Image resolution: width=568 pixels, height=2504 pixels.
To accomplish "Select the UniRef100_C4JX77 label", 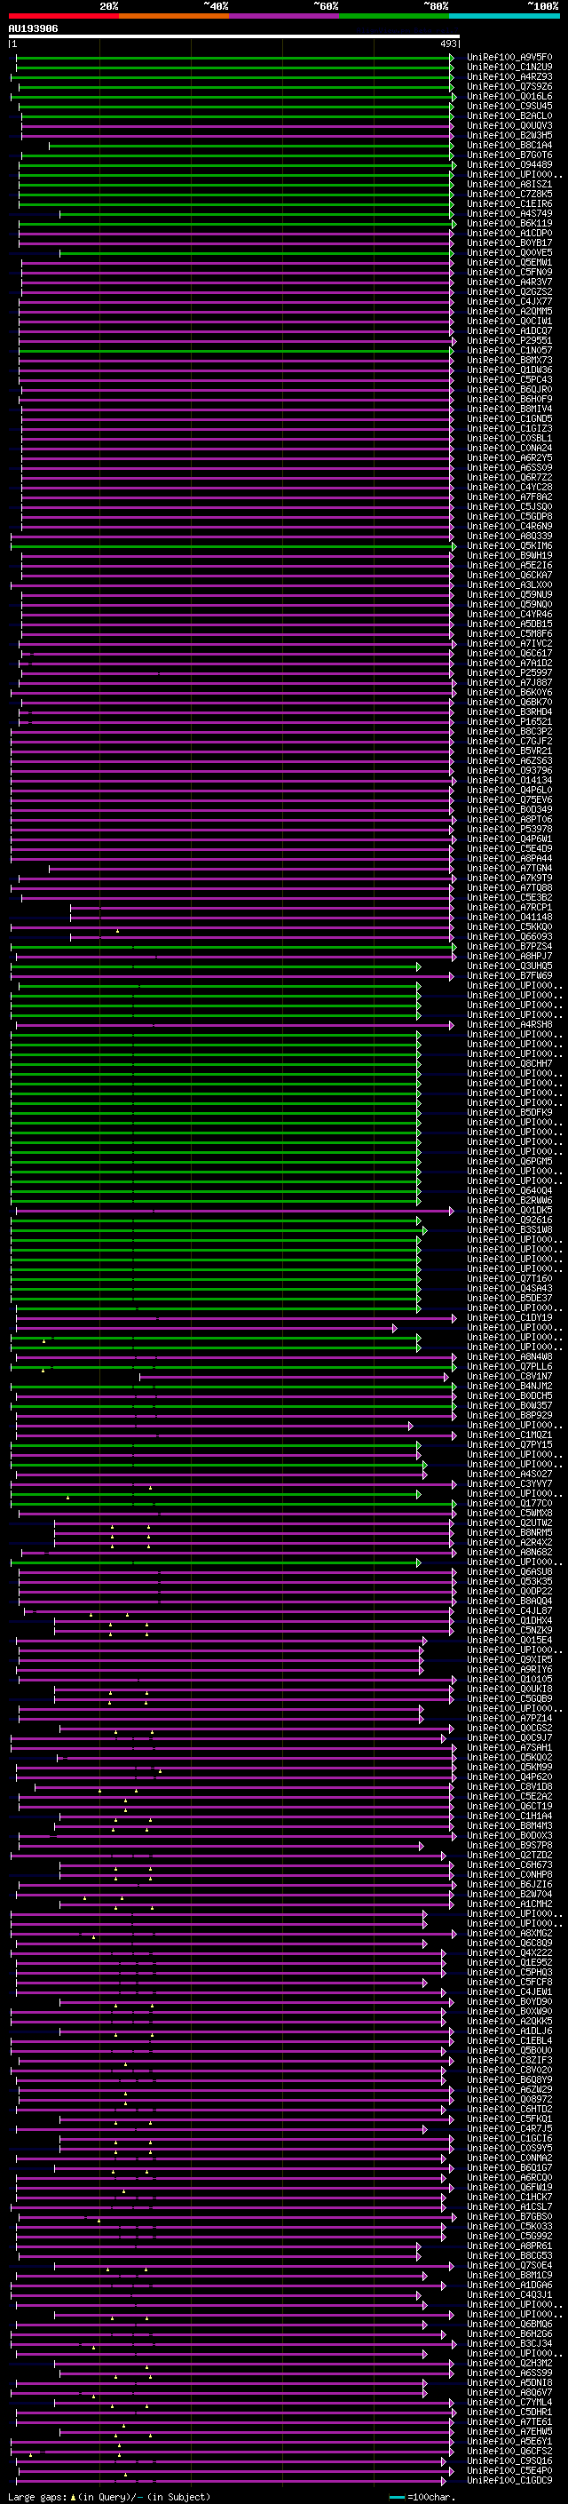I will [x=509, y=301].
